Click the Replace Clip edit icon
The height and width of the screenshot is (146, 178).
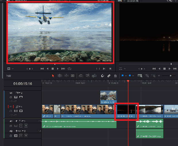[94, 76]
